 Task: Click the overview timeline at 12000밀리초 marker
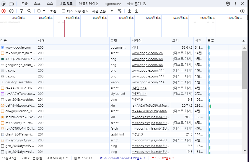(x=153, y=18)
